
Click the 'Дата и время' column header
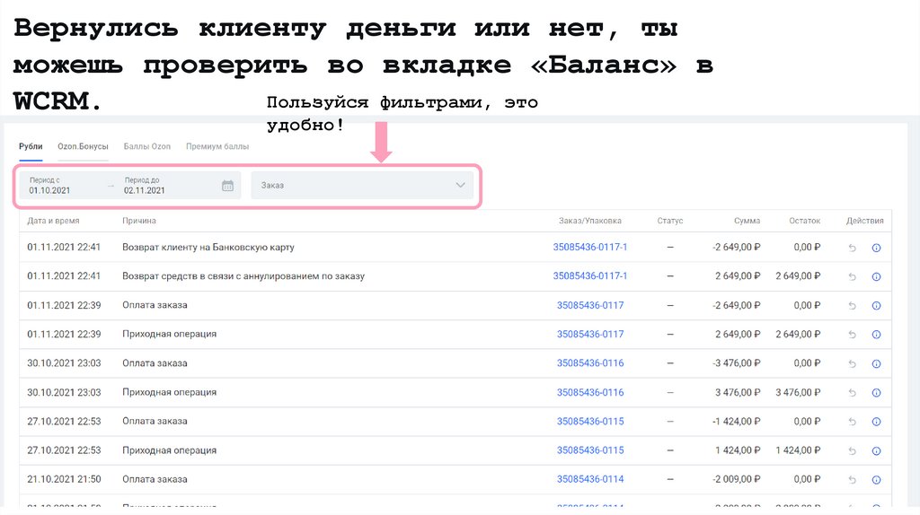[x=53, y=221]
